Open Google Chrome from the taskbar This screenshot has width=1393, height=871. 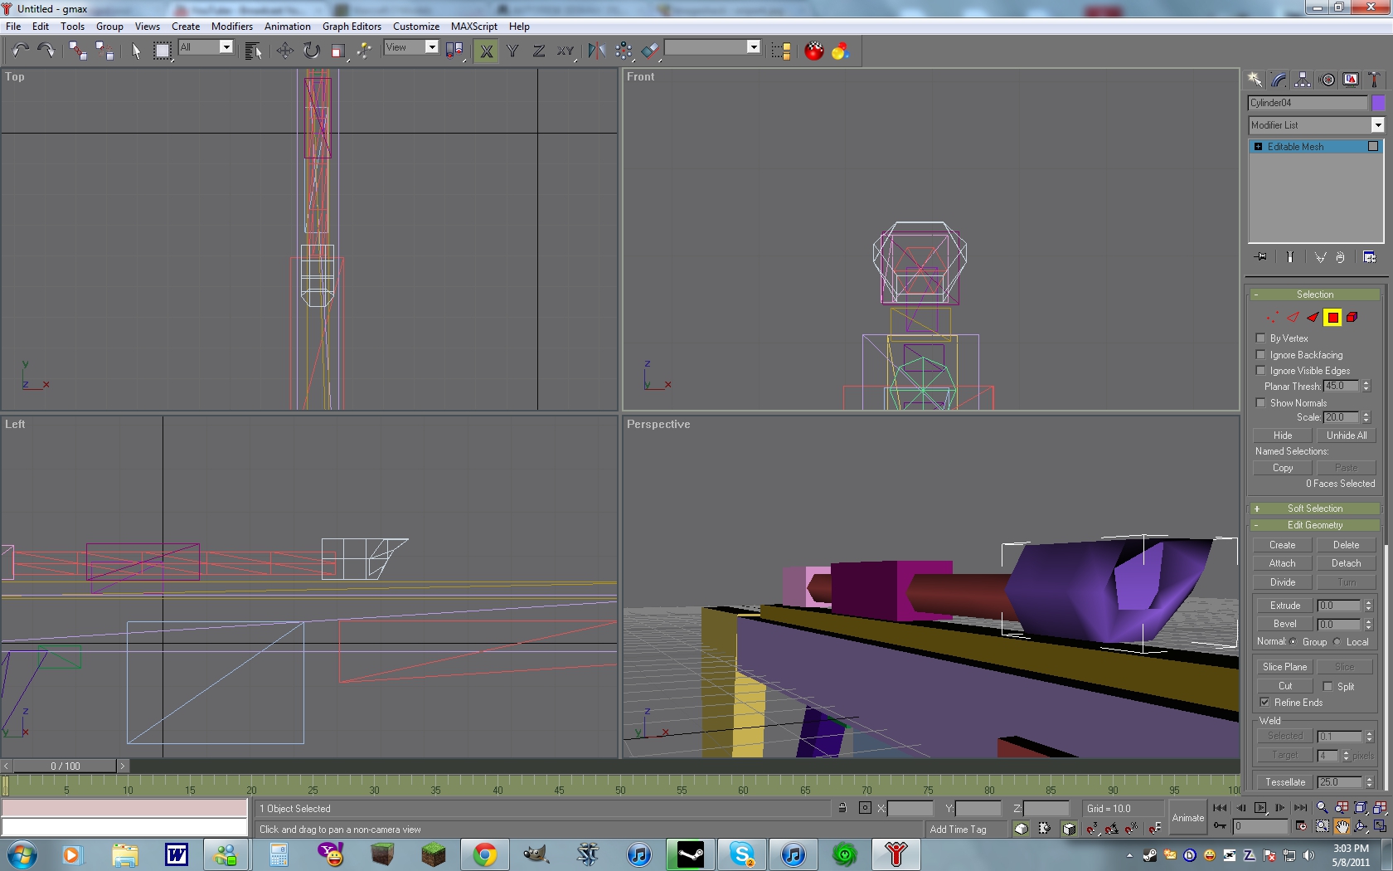tap(485, 854)
